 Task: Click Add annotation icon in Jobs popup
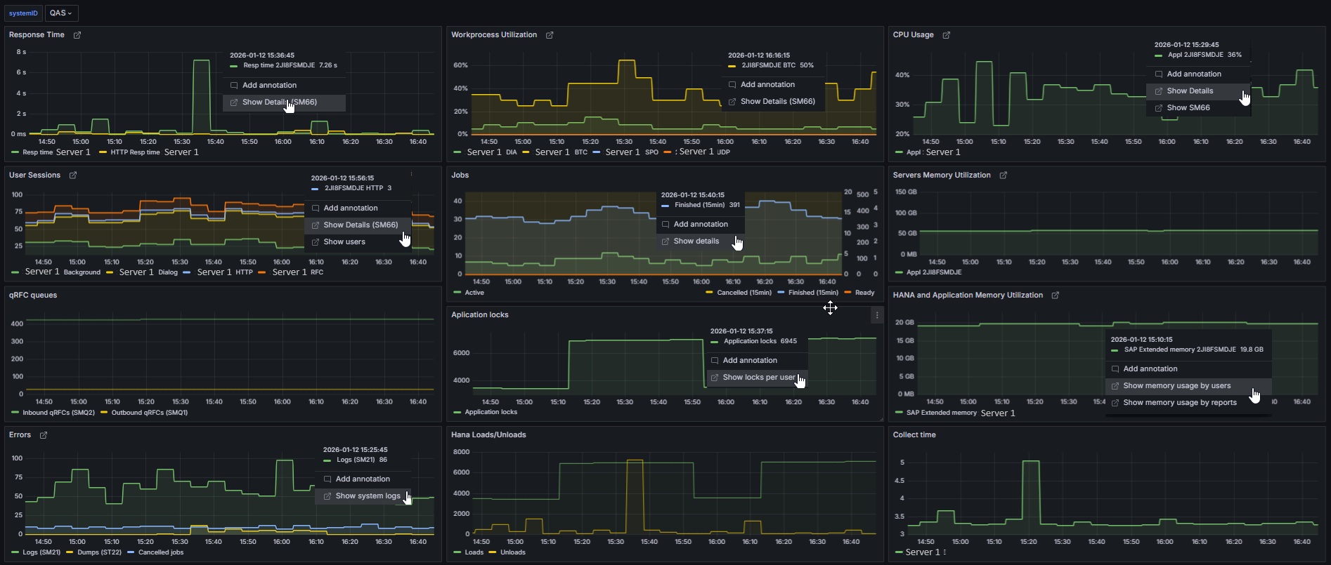(x=665, y=225)
